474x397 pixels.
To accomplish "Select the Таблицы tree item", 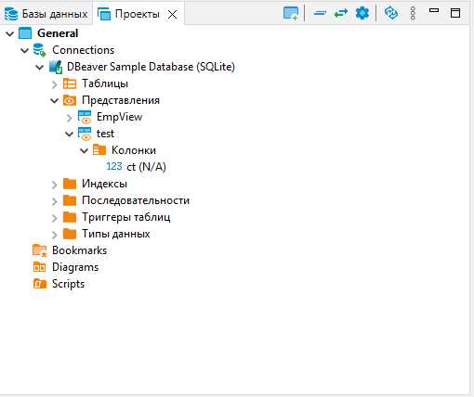I will pos(105,83).
